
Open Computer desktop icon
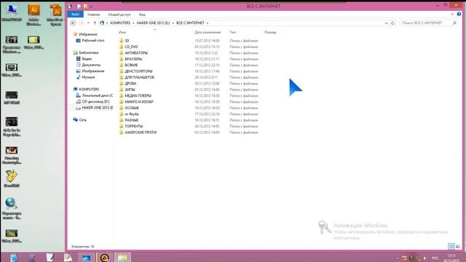point(12,13)
